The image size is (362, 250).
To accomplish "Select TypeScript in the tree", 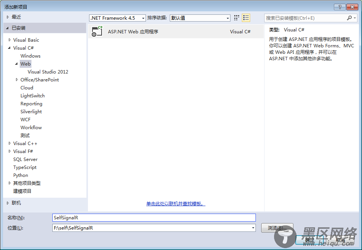I will 25,167.
